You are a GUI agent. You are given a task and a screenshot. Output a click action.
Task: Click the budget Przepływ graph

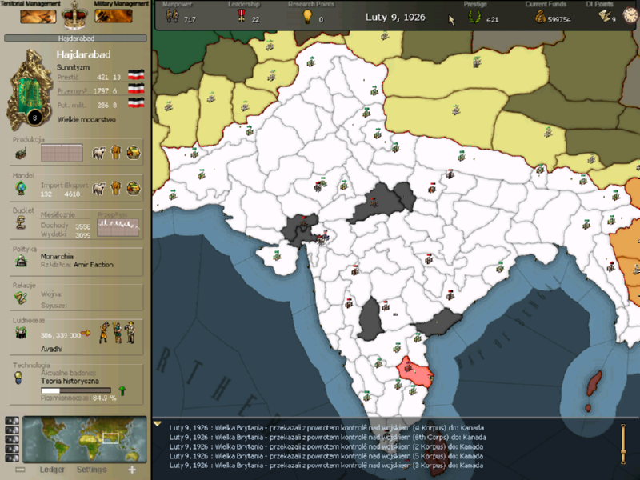pyautogui.click(x=118, y=227)
